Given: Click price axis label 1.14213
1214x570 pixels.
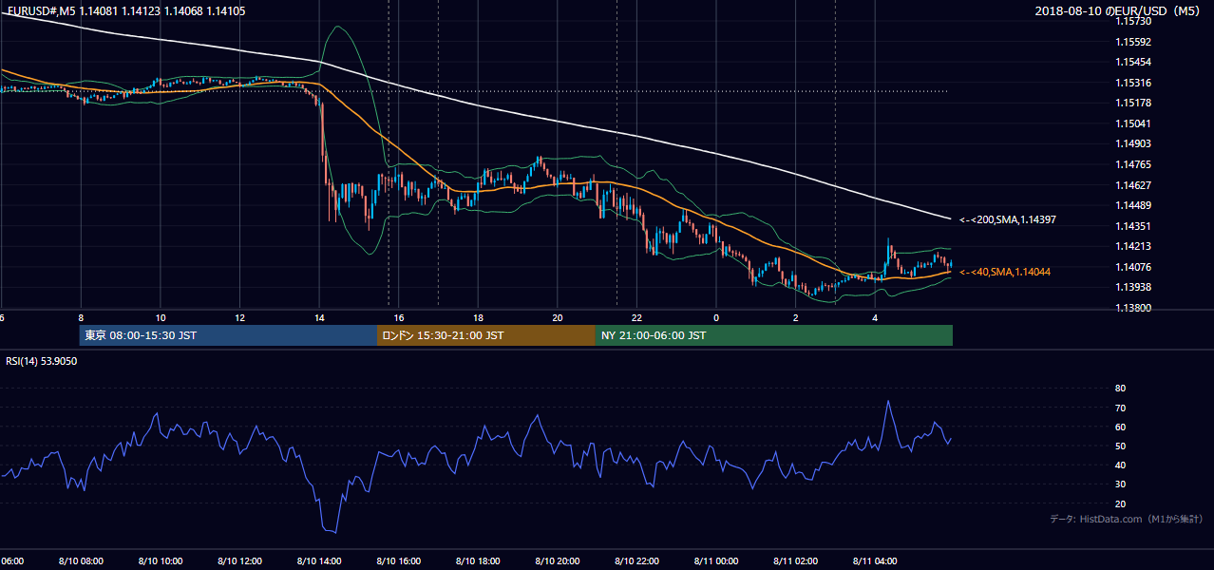Looking at the screenshot, I should pyautogui.click(x=1133, y=246).
